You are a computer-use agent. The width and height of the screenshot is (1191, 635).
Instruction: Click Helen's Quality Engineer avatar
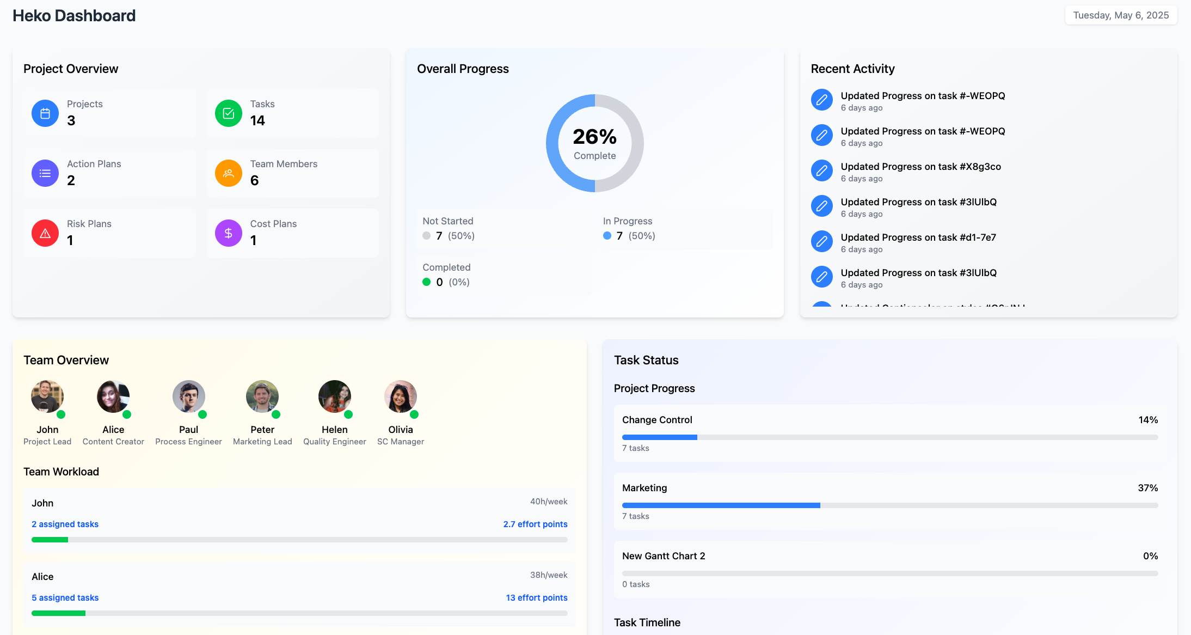tap(334, 396)
